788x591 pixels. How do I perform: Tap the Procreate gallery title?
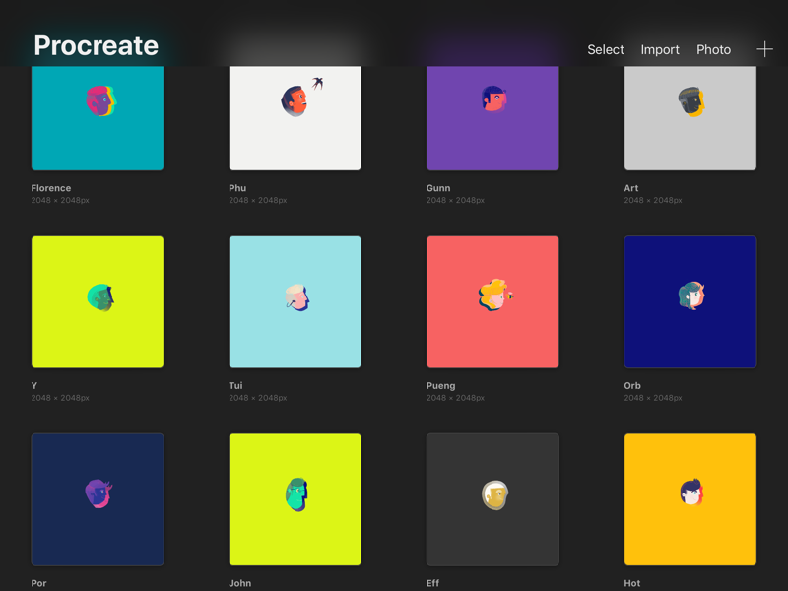click(x=95, y=45)
